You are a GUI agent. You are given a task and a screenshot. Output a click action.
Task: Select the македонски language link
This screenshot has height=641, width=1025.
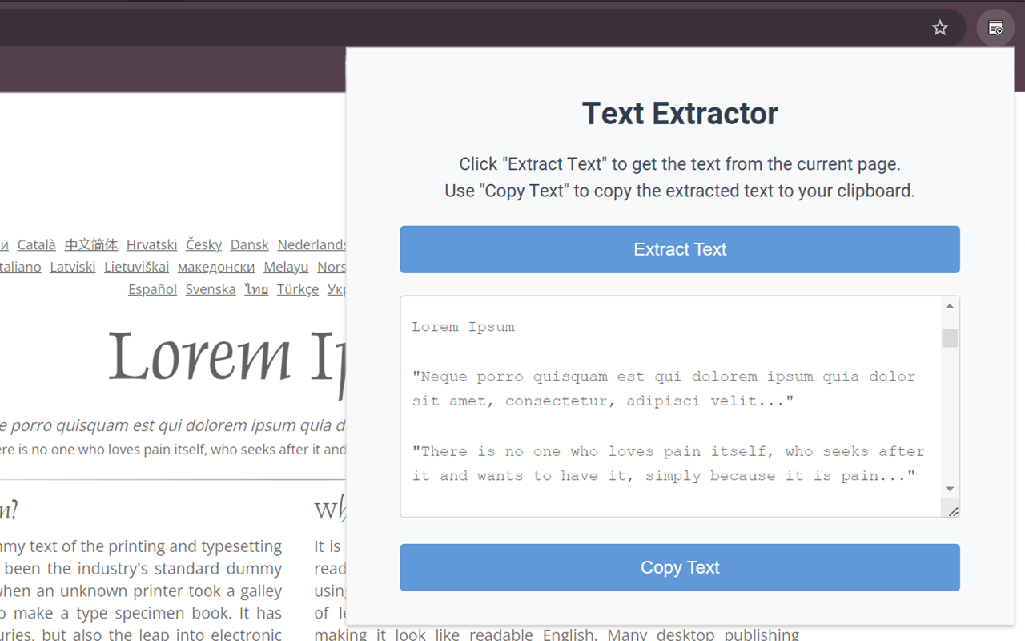point(215,267)
